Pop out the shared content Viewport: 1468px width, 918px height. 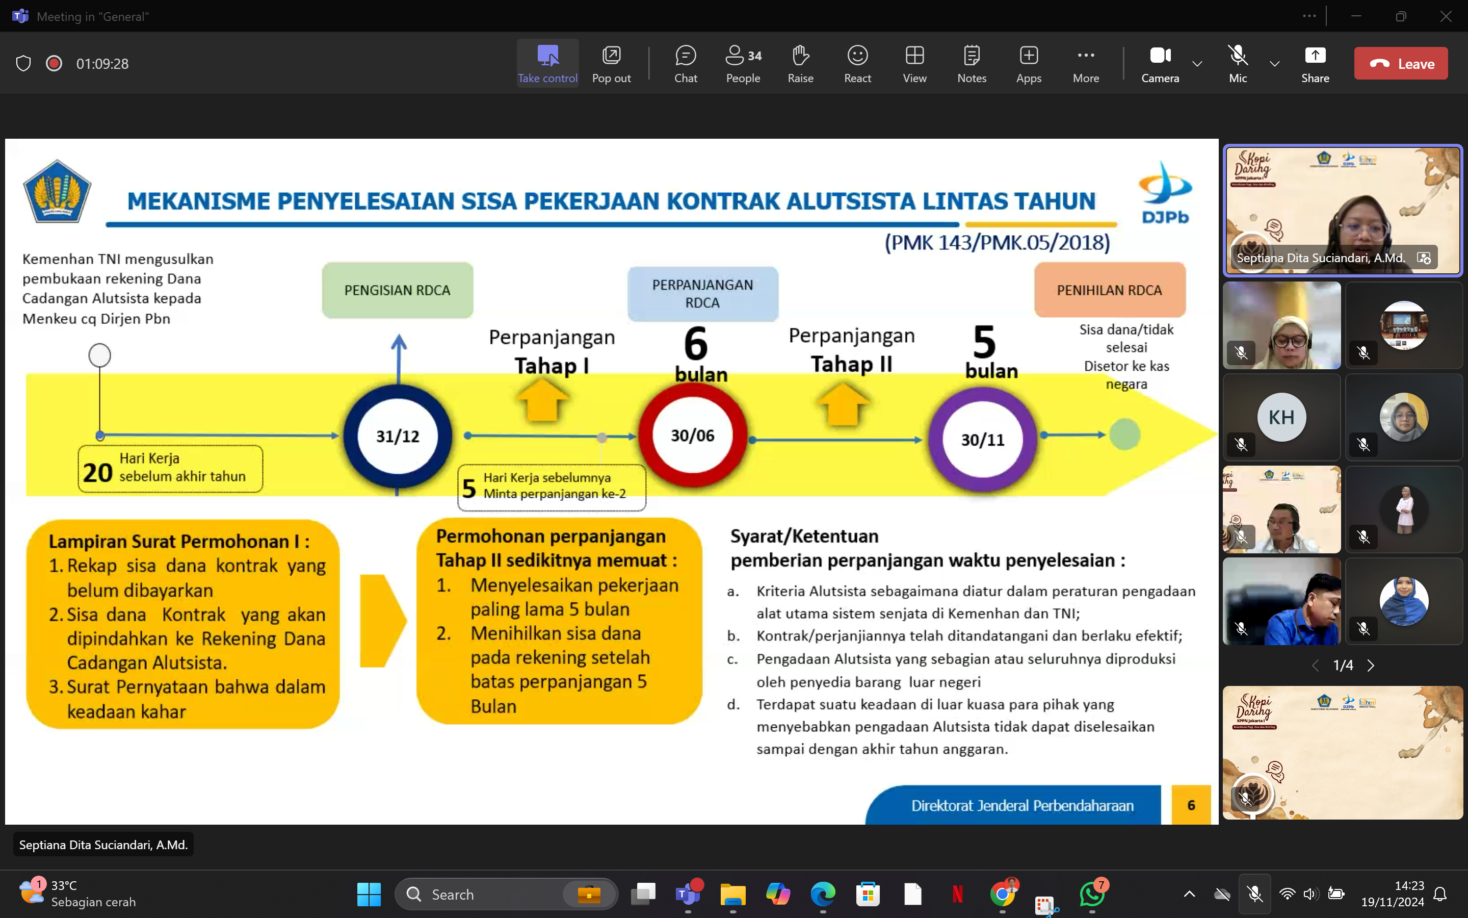click(611, 63)
